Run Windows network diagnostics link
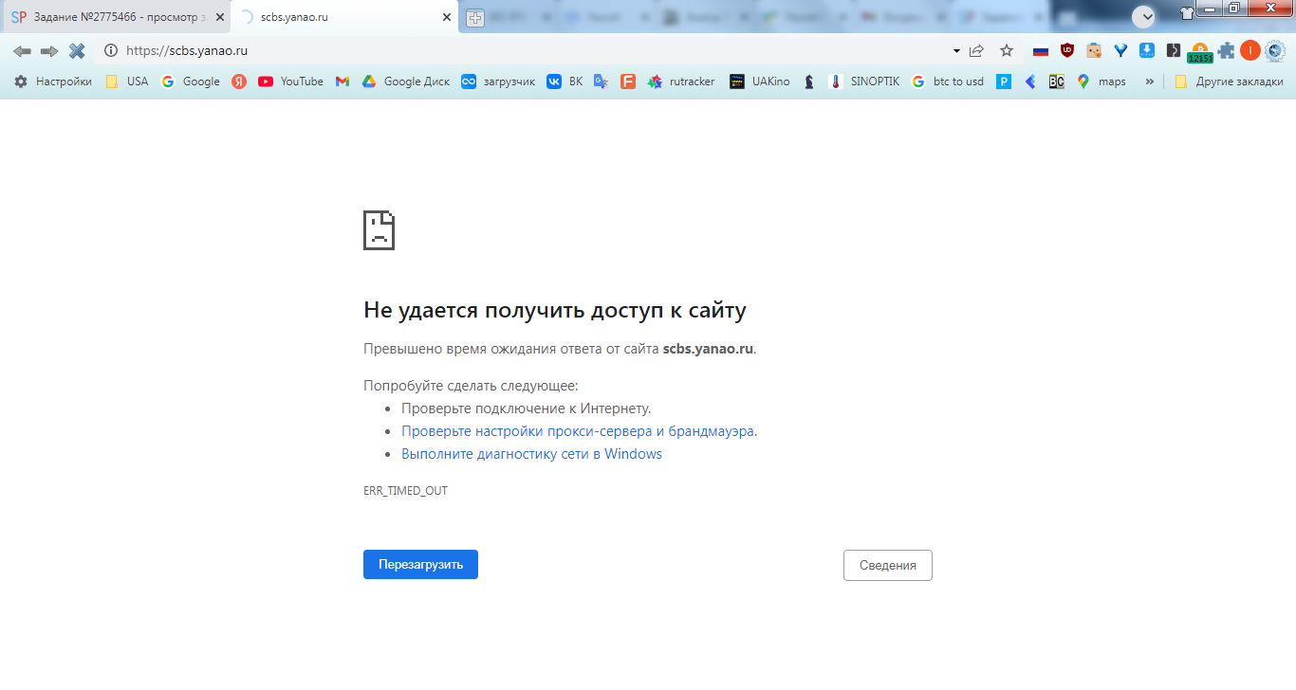Viewport: 1296px width, 690px height. [x=531, y=454]
